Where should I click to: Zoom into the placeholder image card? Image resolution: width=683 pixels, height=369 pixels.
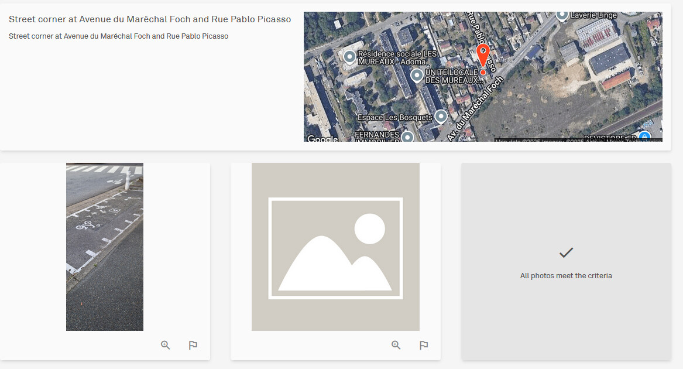396,345
